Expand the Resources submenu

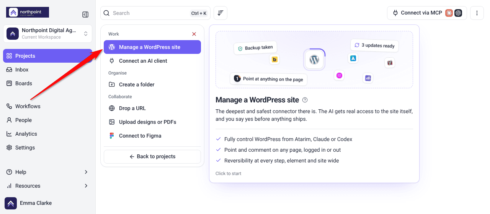(x=47, y=186)
